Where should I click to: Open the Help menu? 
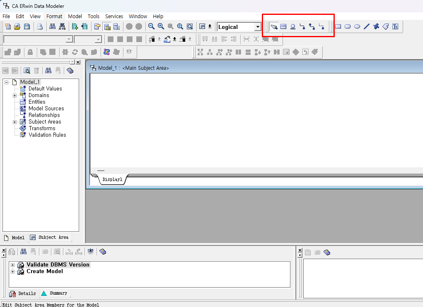pos(158,17)
